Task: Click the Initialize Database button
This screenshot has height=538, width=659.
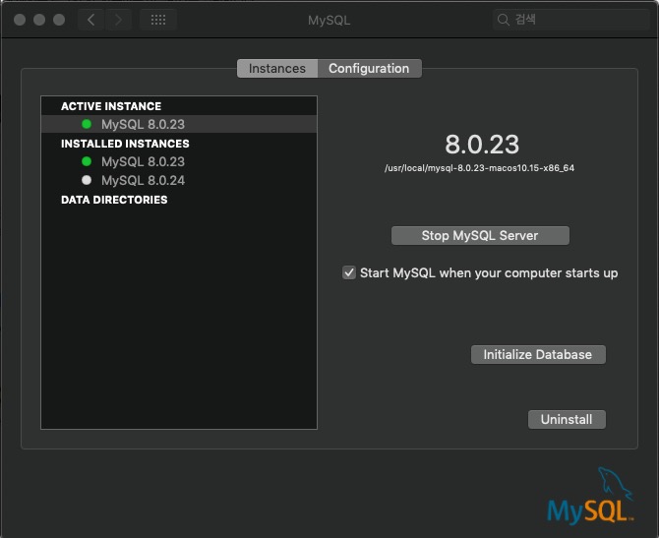Action: pyautogui.click(x=538, y=354)
